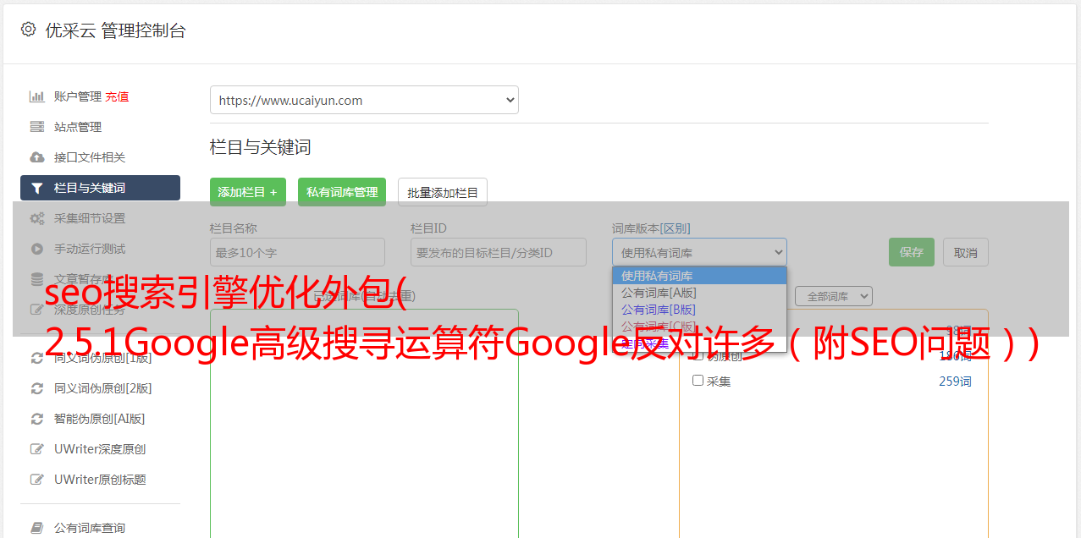This screenshot has width=1081, height=538.
Task: Click the refresh icon of 同义词伪原创[1版]
Action: 36,358
